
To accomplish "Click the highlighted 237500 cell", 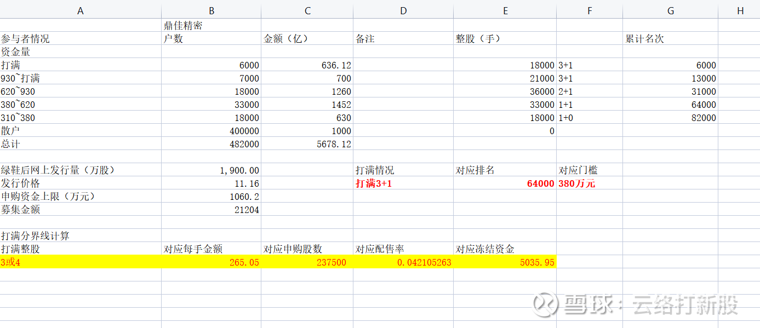I will click(x=307, y=262).
